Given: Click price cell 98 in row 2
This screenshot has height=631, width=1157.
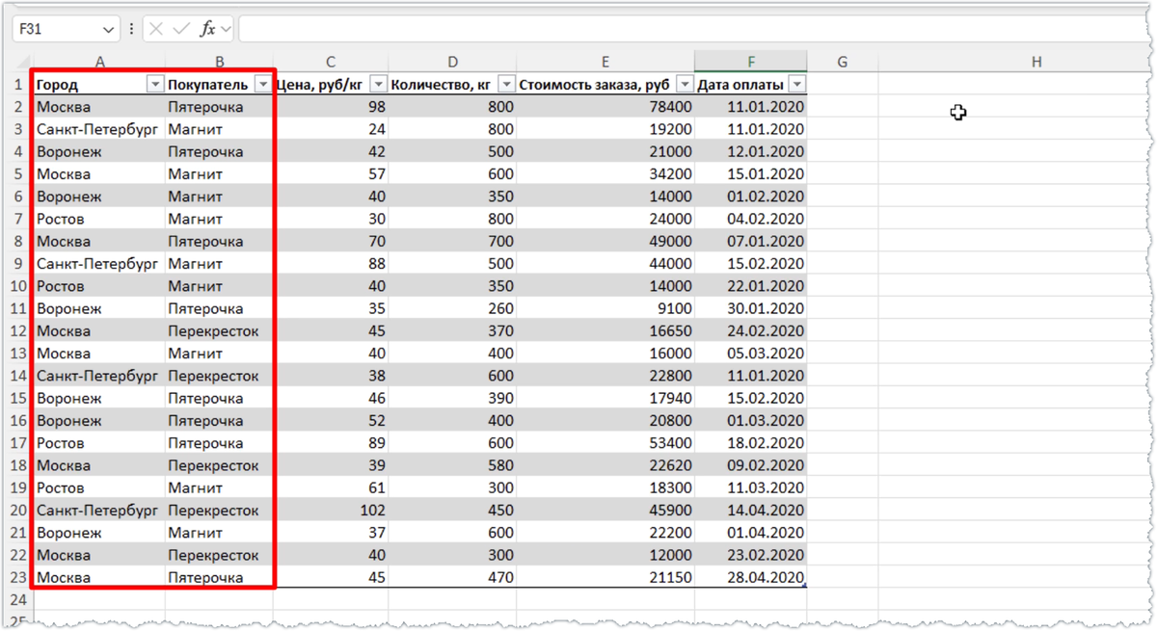Looking at the screenshot, I should coord(331,107).
